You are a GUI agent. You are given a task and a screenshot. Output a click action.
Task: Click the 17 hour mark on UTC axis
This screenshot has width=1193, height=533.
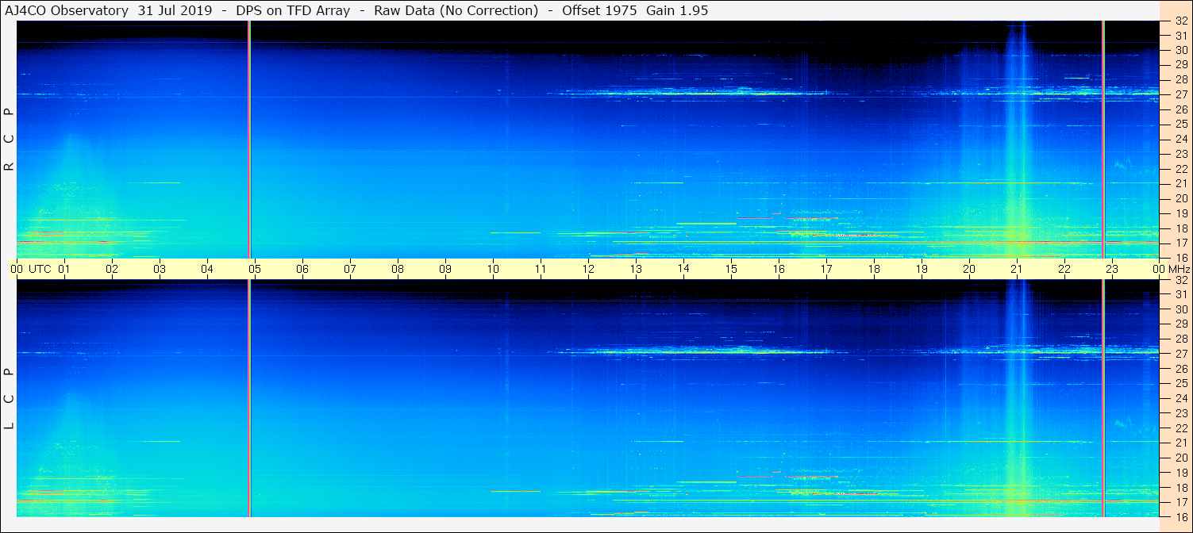tap(826, 269)
